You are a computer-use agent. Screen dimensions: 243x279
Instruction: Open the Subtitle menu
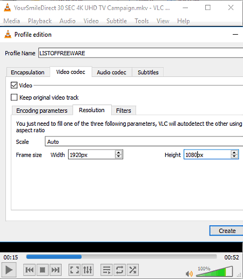pyautogui.click(x=117, y=21)
